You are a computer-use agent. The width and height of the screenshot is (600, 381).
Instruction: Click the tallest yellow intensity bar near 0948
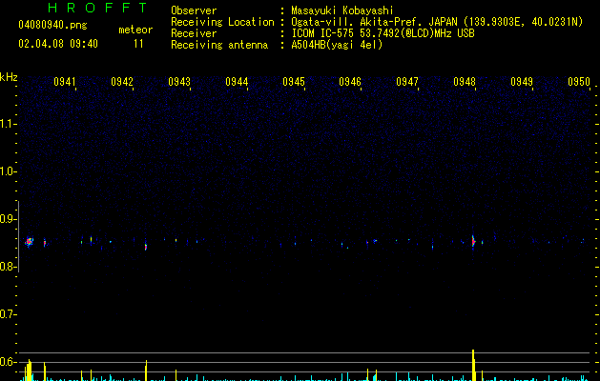(473, 365)
